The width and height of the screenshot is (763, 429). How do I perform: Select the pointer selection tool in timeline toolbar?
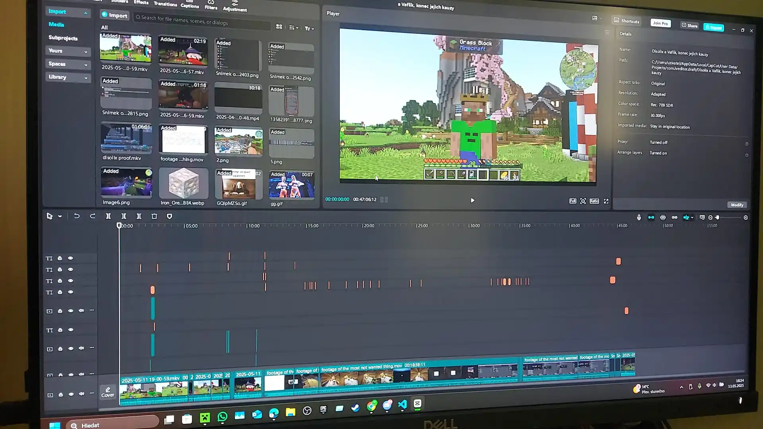pyautogui.click(x=49, y=216)
